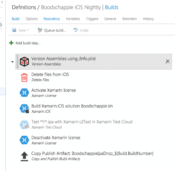Collapse the build steps triangle arrow
Image resolution: width=175 pixels, height=171 pixels.
(x=12, y=62)
